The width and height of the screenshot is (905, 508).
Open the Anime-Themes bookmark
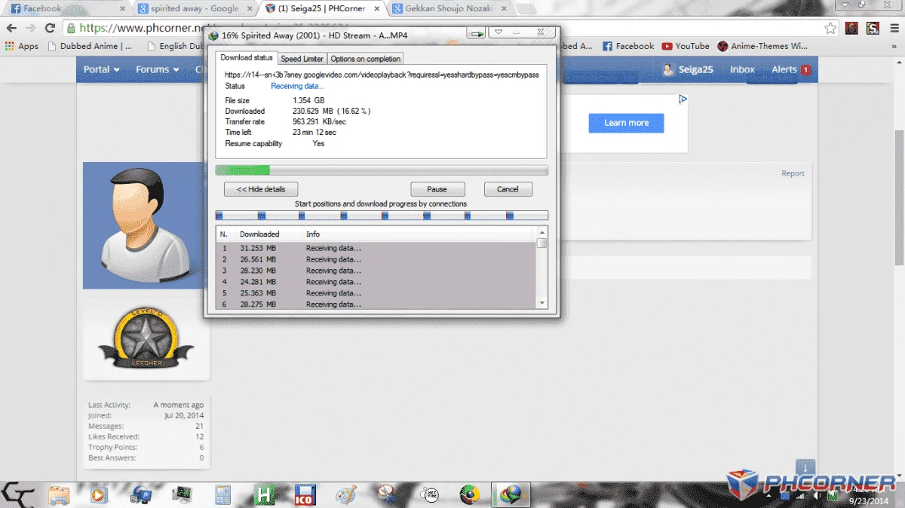[762, 46]
